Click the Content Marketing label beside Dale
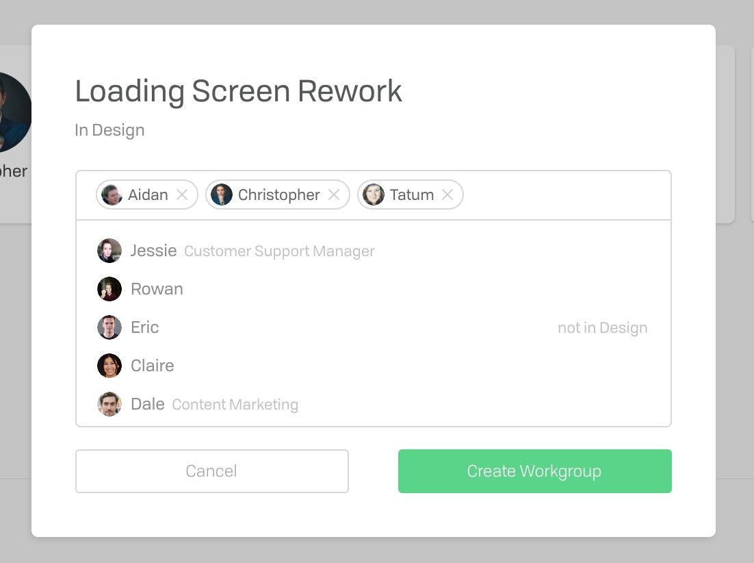The image size is (754, 563). [x=235, y=405]
